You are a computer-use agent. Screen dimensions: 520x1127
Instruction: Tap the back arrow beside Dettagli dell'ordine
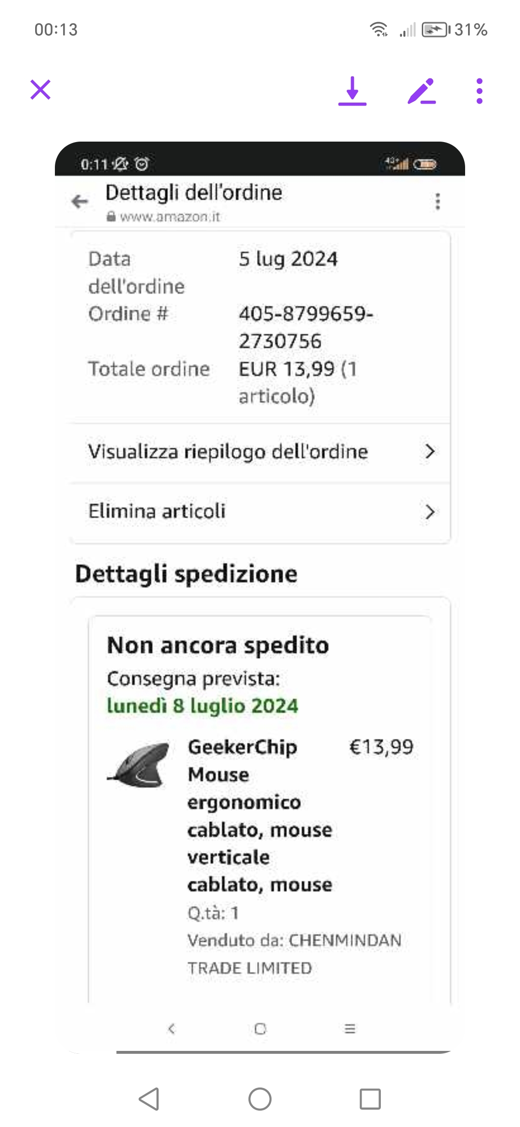(x=80, y=201)
